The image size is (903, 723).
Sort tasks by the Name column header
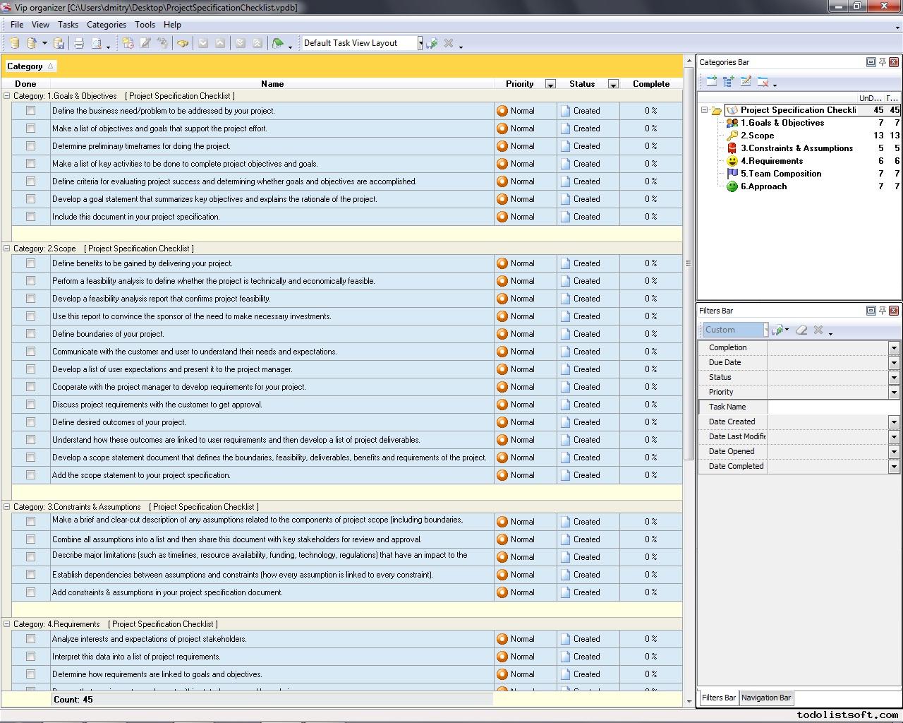272,83
